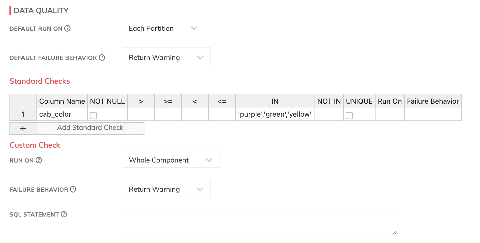Click help icon next to SQL Statement
The image size is (480, 243).
pos(64,214)
